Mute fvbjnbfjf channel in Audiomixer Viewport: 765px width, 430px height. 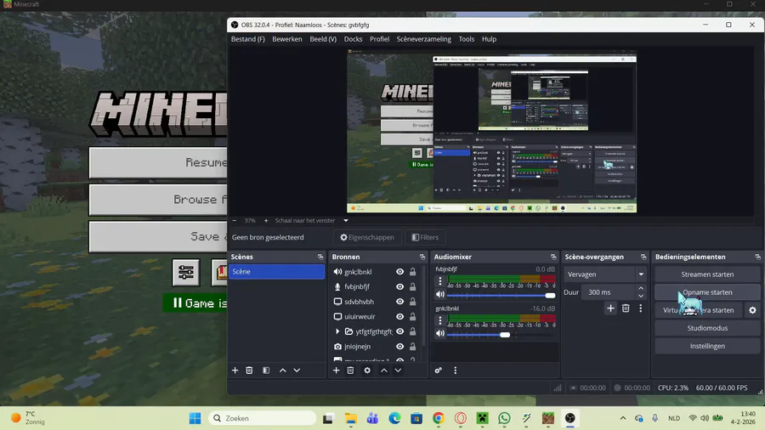click(440, 295)
